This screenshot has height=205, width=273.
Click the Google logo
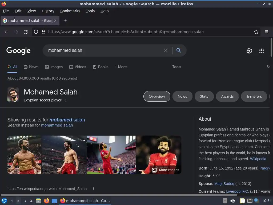[x=18, y=51]
